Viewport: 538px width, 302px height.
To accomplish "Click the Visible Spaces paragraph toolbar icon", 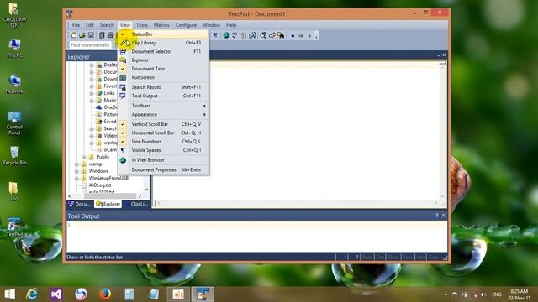I will [x=215, y=35].
